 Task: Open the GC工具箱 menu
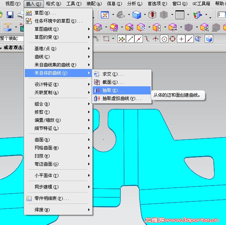point(201,4)
